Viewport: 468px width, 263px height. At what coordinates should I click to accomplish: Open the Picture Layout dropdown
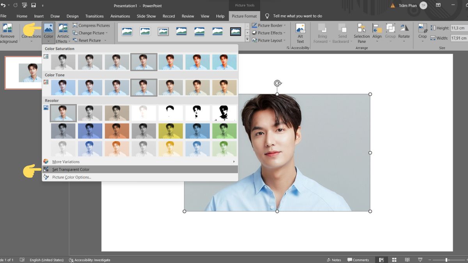coord(269,40)
